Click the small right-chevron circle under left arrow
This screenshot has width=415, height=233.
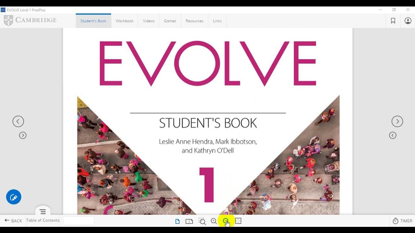(x=23, y=135)
